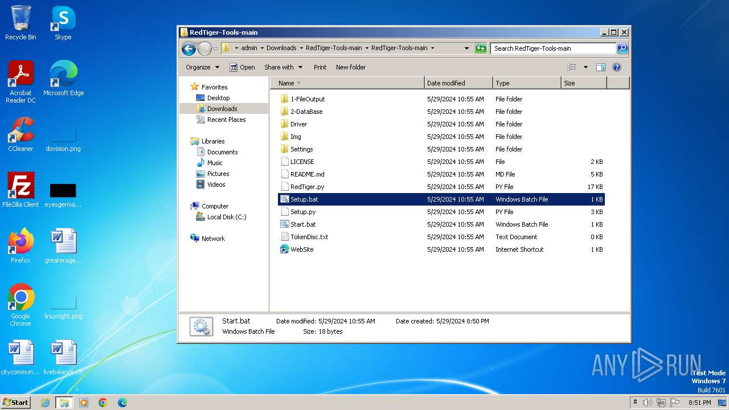Open the Organize dropdown menu
The image size is (729, 410).
tap(202, 67)
